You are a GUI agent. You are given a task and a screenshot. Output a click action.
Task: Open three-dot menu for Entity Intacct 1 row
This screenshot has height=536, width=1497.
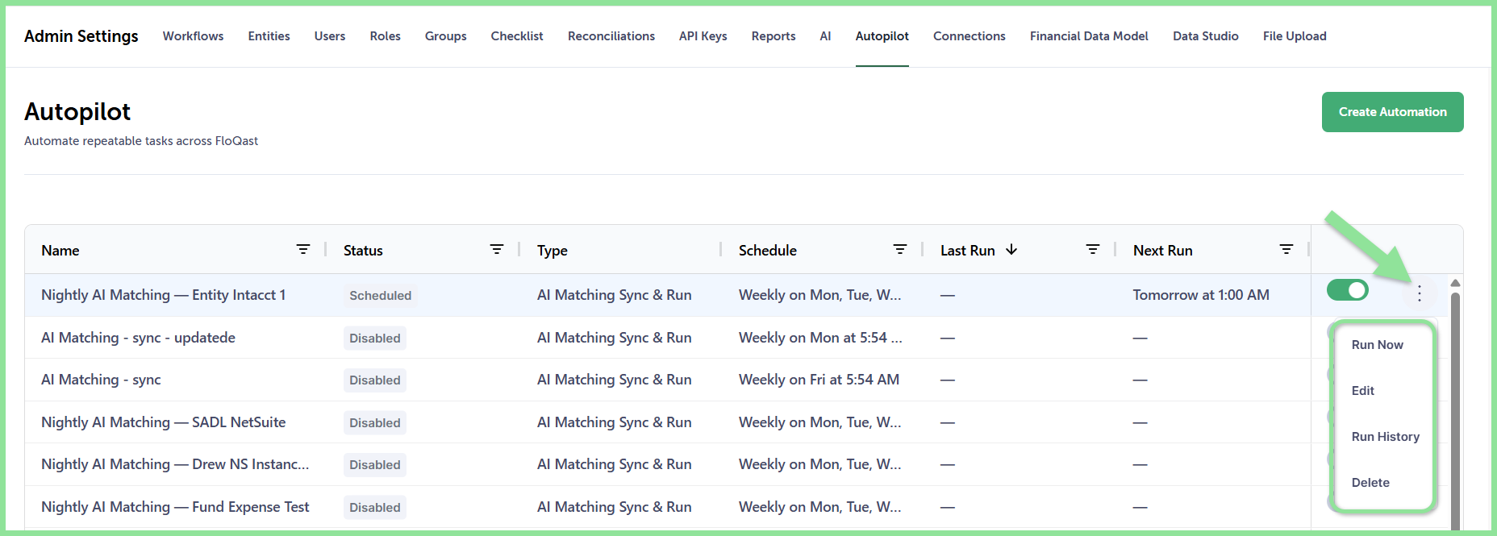[x=1420, y=294]
